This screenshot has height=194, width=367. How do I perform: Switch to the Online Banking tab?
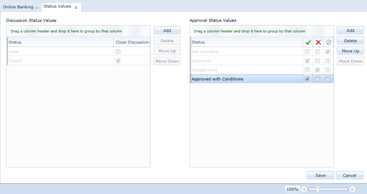coord(21,6)
